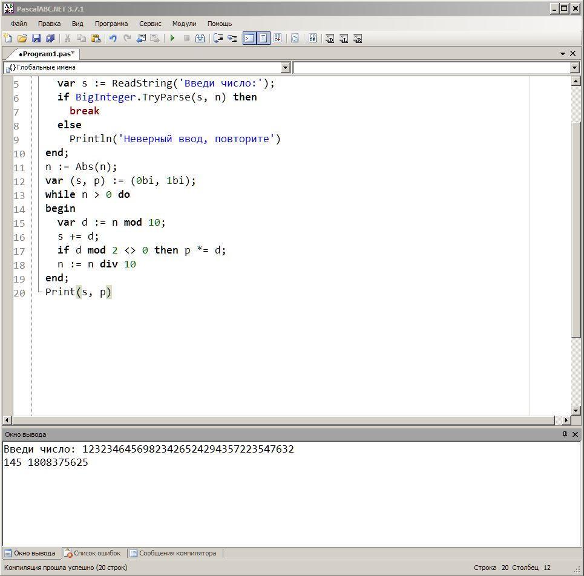Click the L build toolbar icon
This screenshot has width=584, height=576.
coord(344,38)
